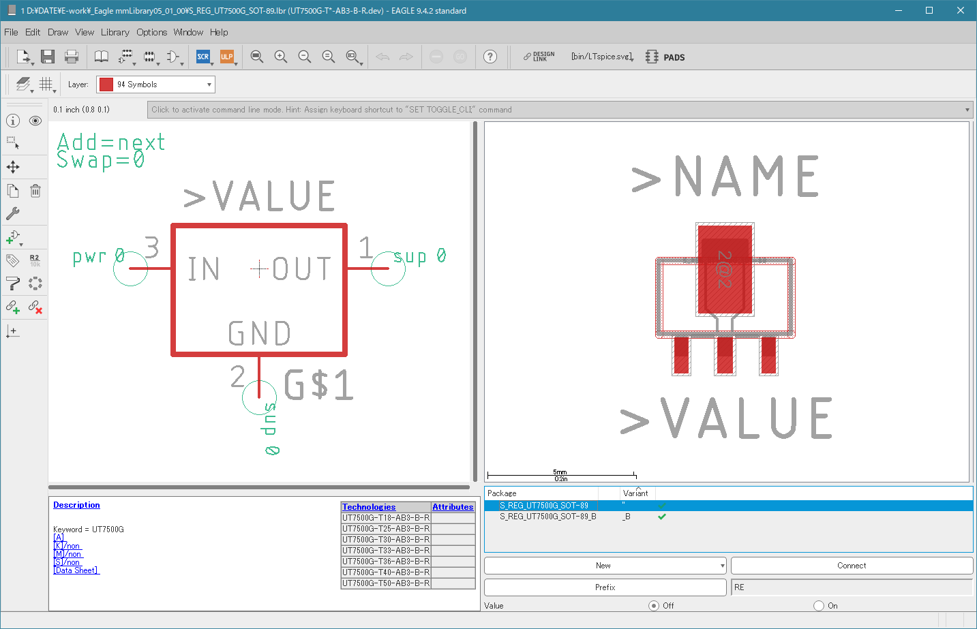Screen dimensions: 977x629
Task: Save the library with the floppy disk icon
Action: 47,57
